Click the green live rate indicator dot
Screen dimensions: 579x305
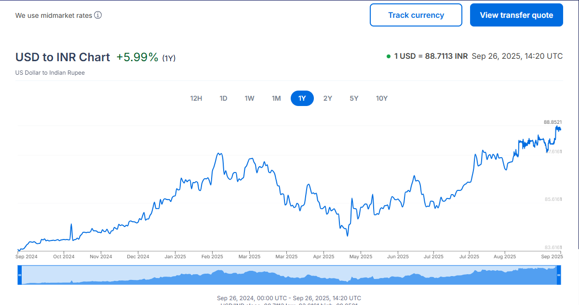pyautogui.click(x=389, y=56)
